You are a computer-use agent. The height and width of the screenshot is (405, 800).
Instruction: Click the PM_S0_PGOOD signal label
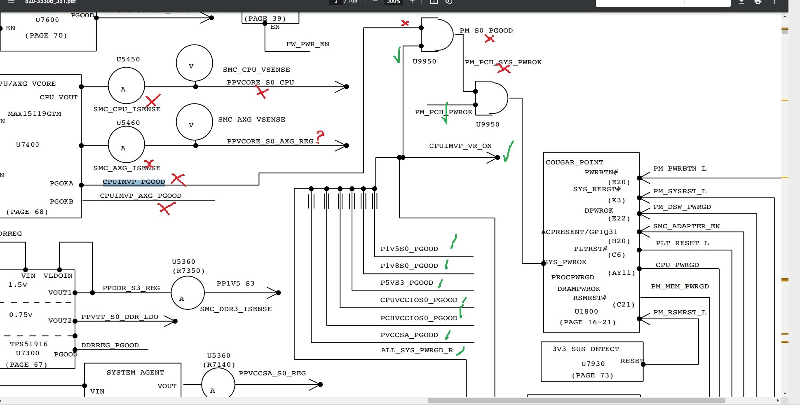point(486,30)
